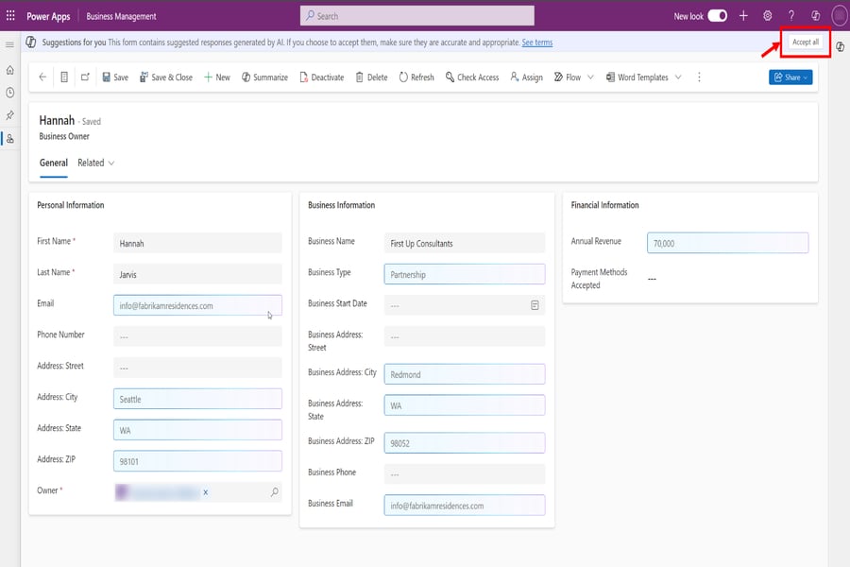This screenshot has width=850, height=567.
Task: Click the Business Name field
Action: [x=464, y=243]
